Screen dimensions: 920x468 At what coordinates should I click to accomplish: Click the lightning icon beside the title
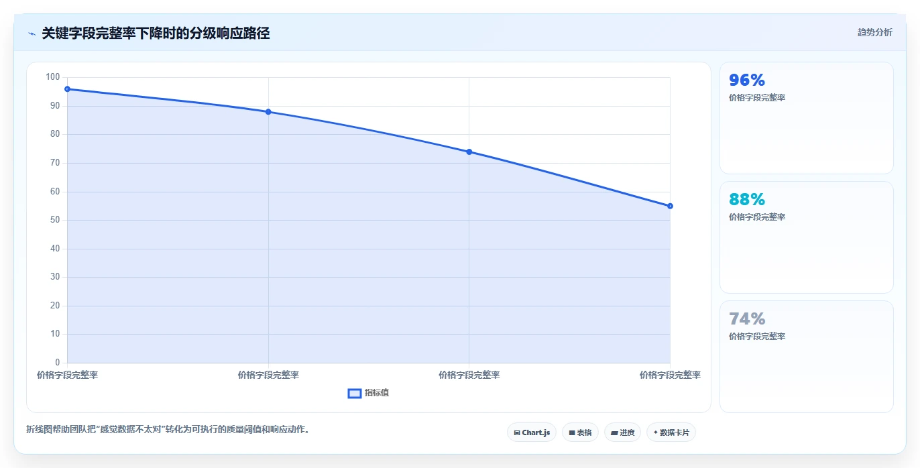32,34
